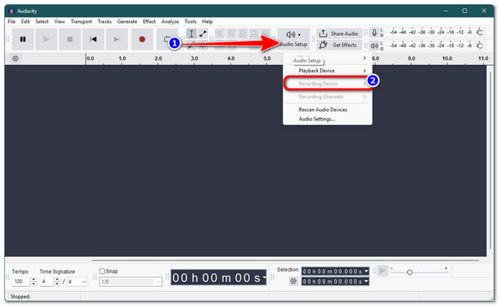Adjust the playback level slider knob
Image resolution: width=499 pixels, height=306 pixels.
tap(480, 46)
